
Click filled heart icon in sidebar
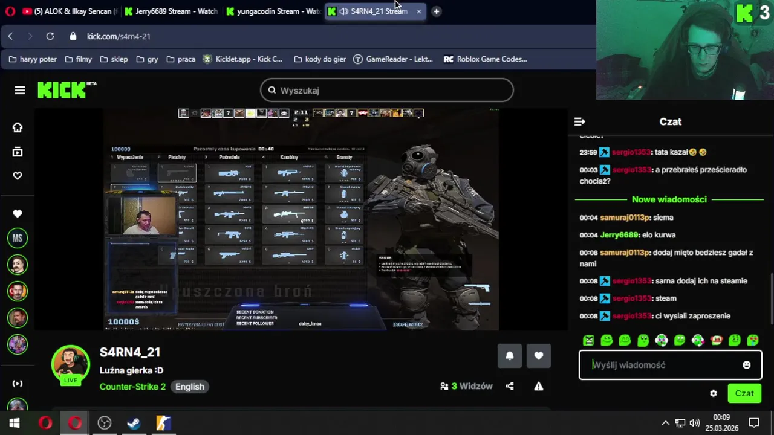pyautogui.click(x=18, y=214)
